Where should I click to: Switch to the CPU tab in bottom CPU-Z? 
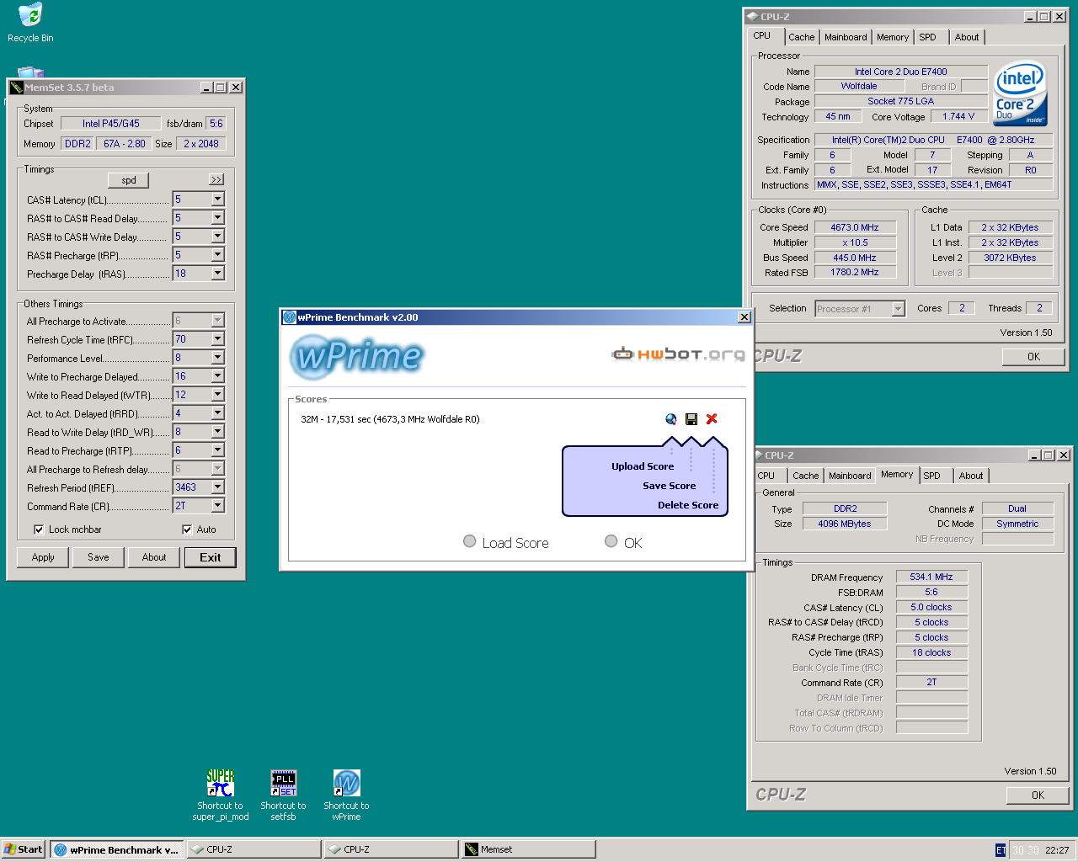pyautogui.click(x=766, y=476)
